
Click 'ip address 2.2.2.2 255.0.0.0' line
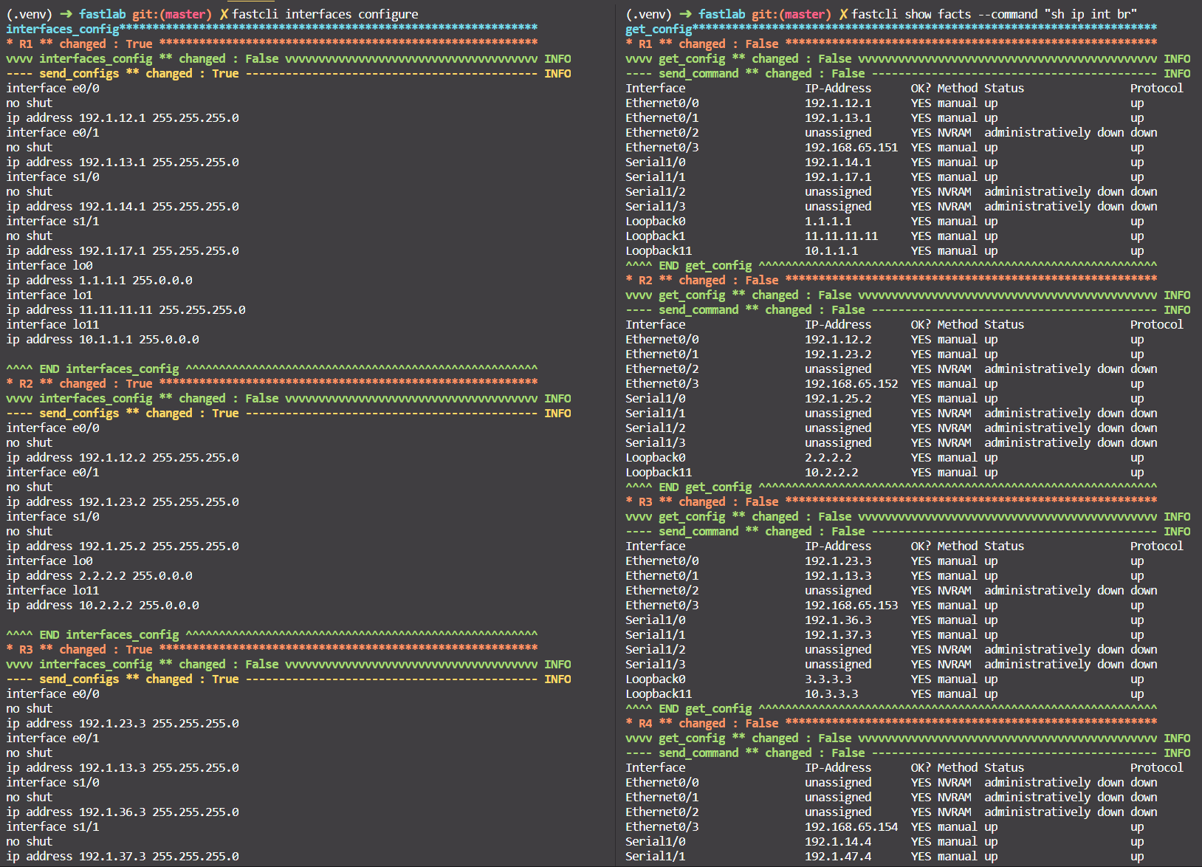point(100,575)
